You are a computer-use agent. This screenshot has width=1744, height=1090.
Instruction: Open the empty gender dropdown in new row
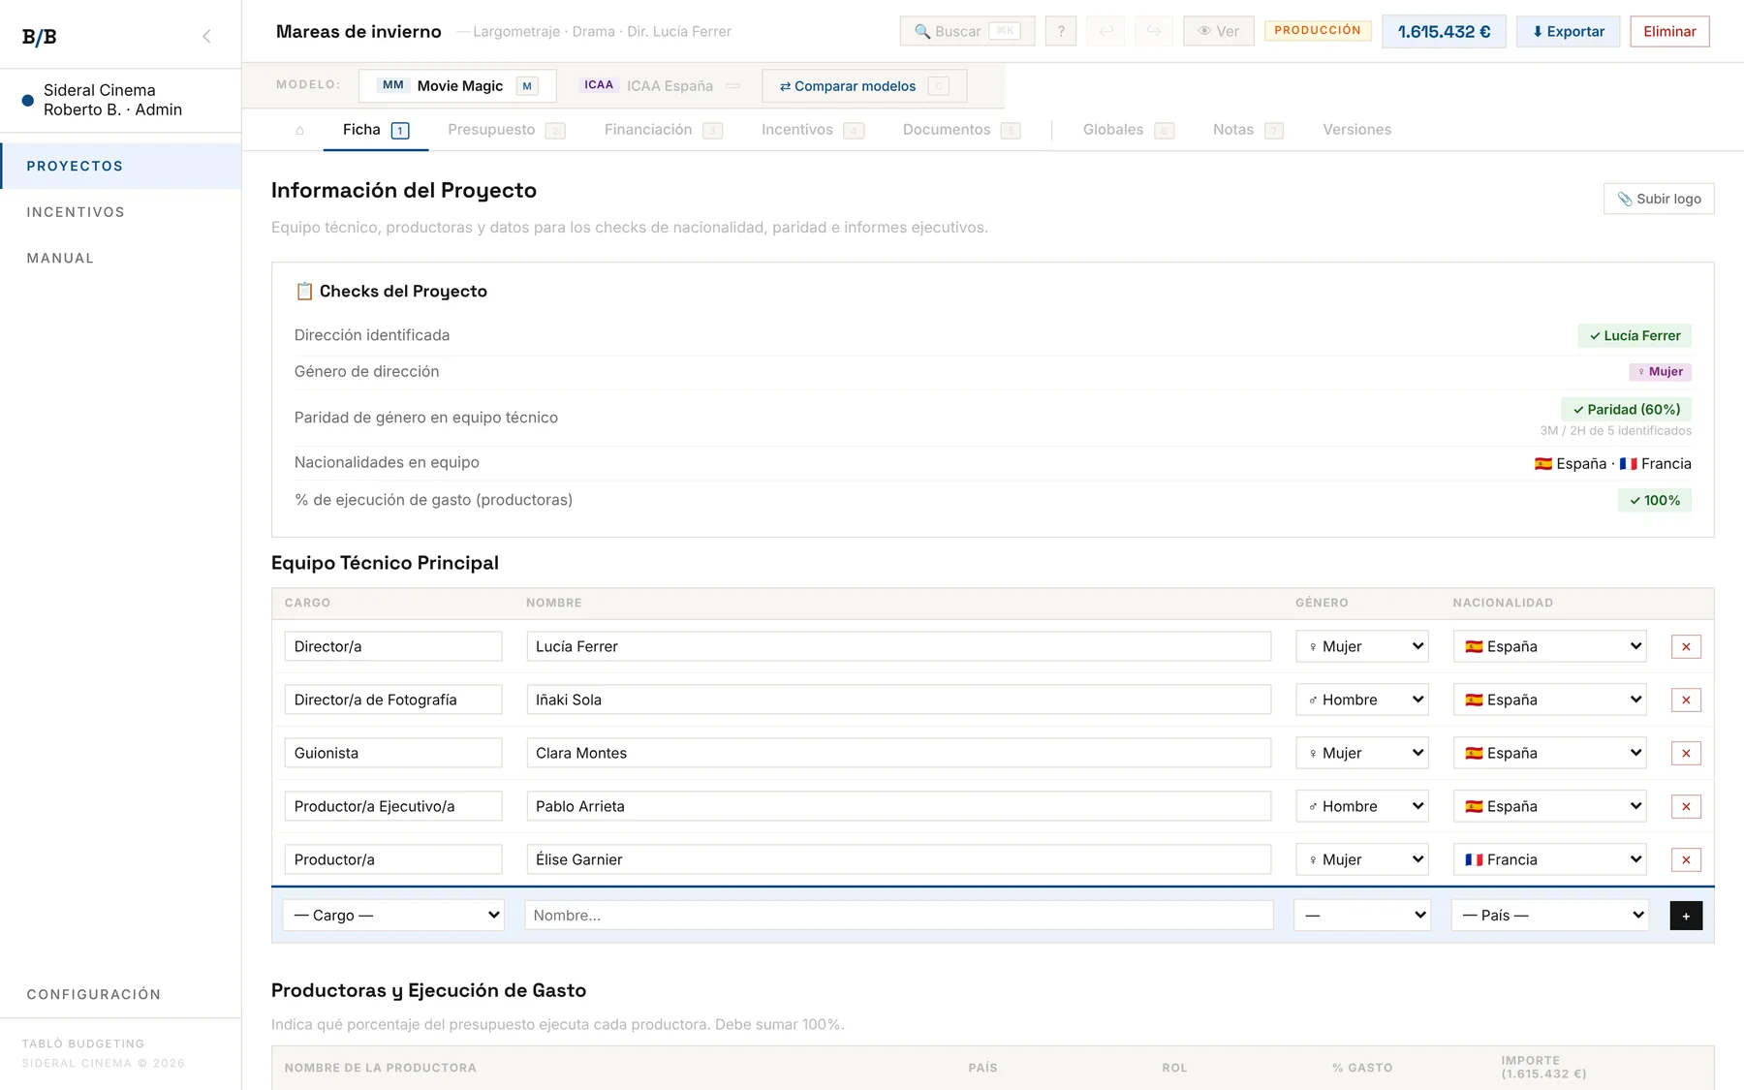tap(1363, 916)
